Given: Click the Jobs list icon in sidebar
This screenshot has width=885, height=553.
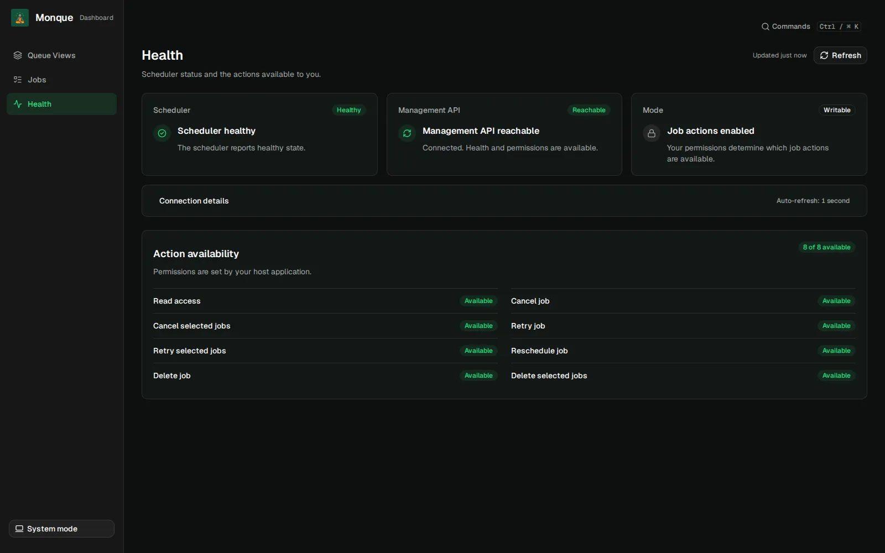Looking at the screenshot, I should point(18,80).
